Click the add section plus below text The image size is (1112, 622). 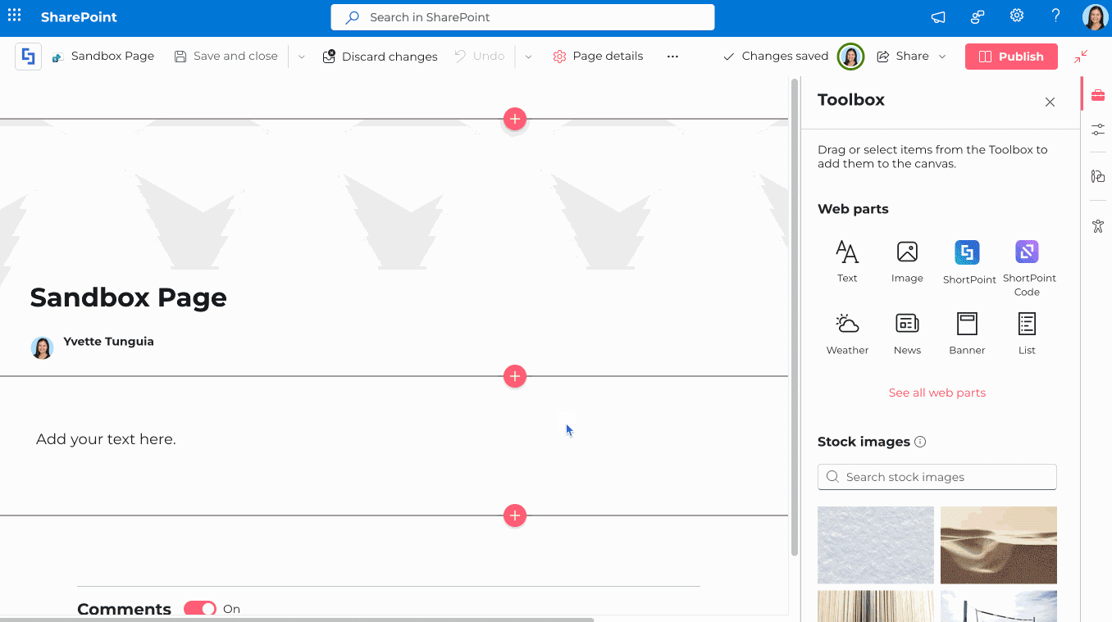click(x=514, y=515)
